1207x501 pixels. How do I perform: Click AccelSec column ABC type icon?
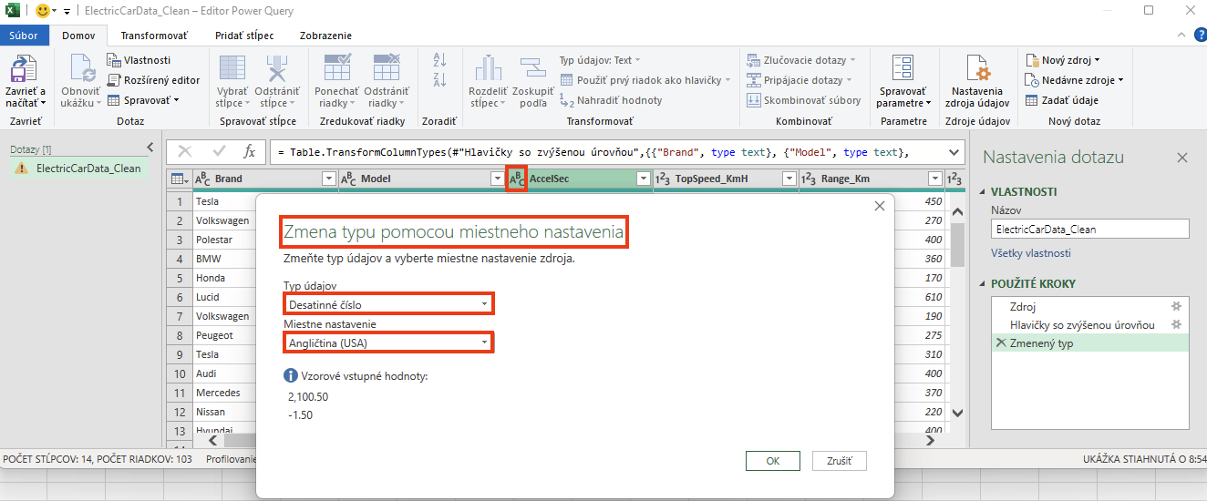coord(516,179)
